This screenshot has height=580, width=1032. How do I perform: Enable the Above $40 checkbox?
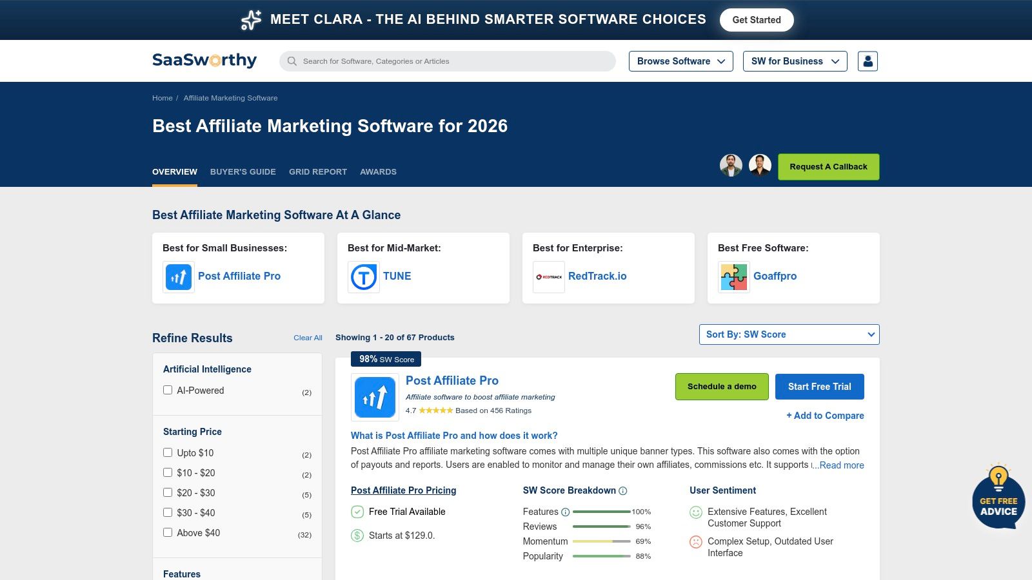point(168,532)
